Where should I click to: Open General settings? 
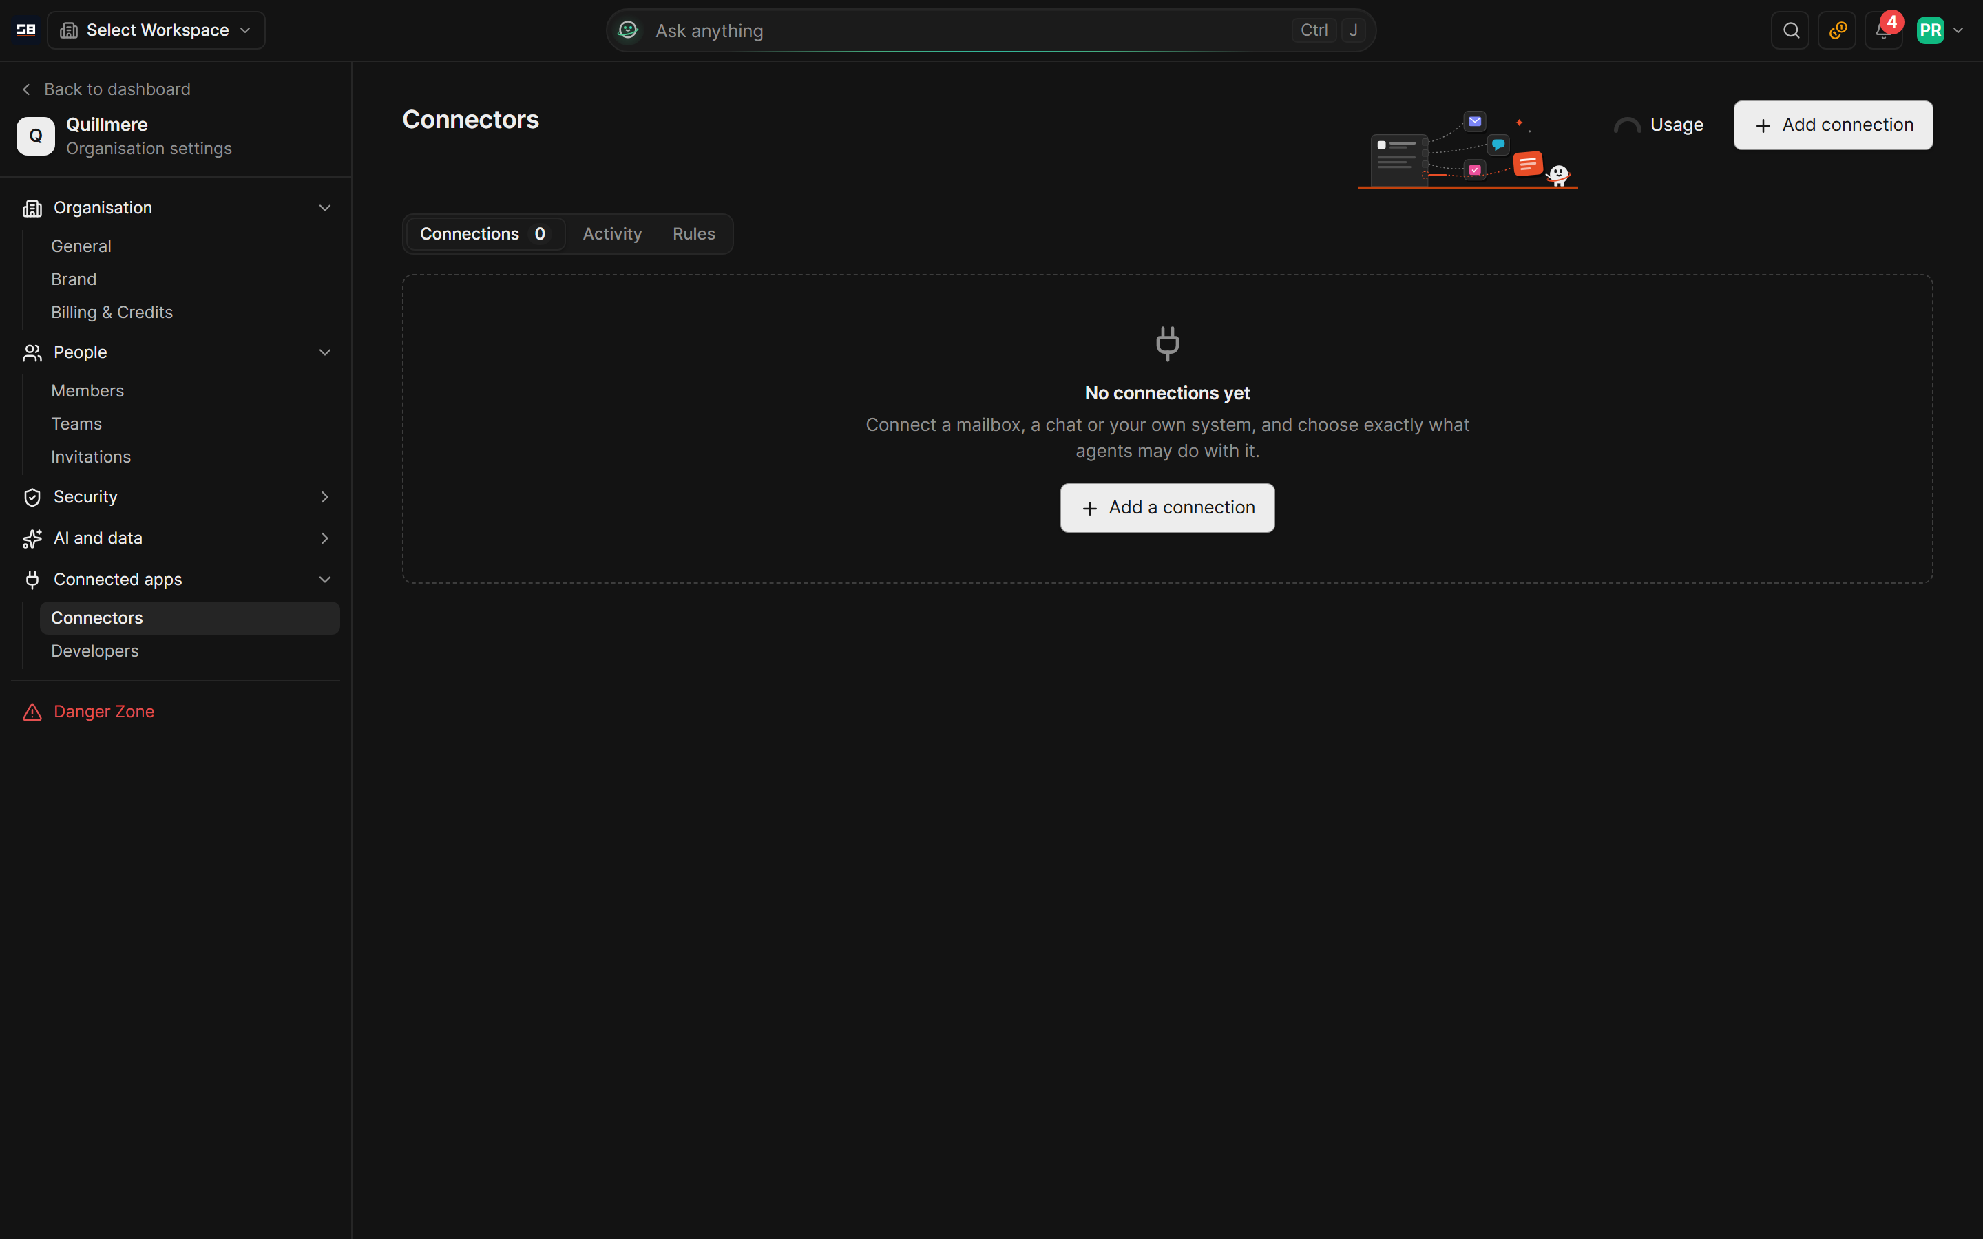(81, 246)
